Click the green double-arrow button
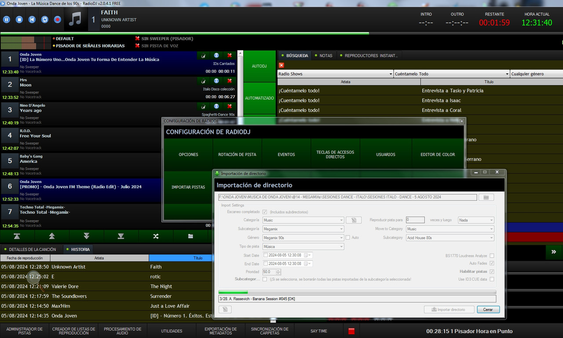 pos(554,252)
